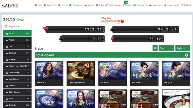The height and width of the screenshot is (108, 193).
Task: Select the Baccarat category filter
Action: tap(17, 53)
